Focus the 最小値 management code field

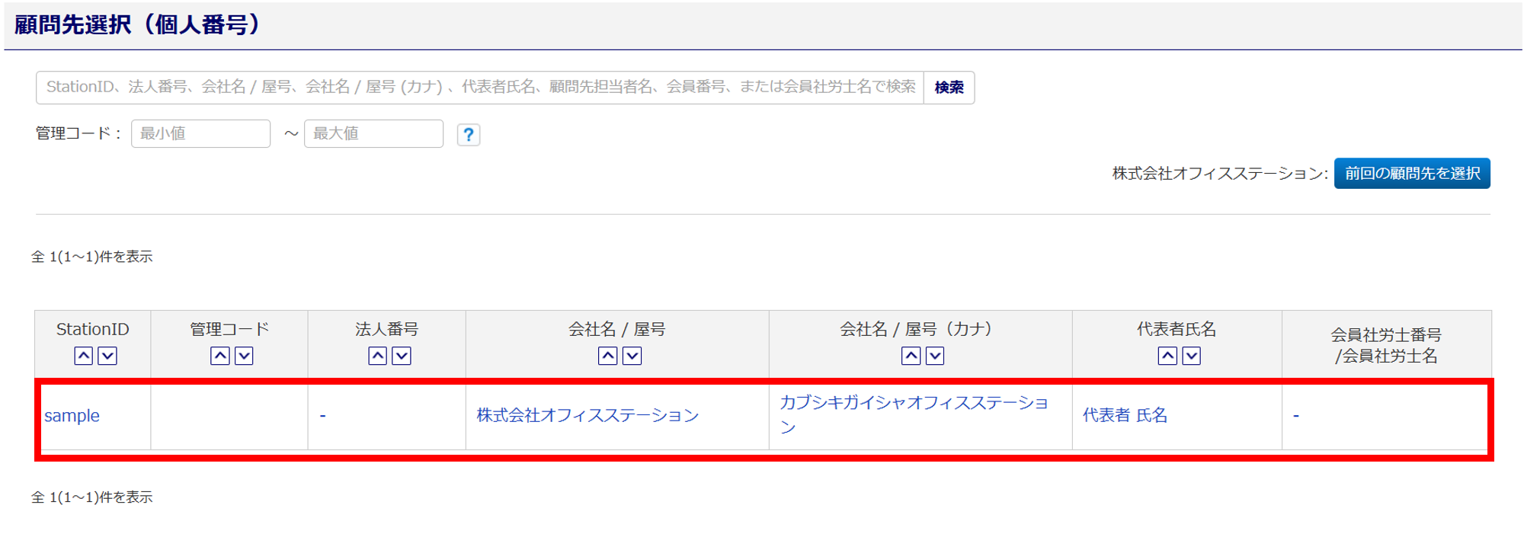[x=201, y=133]
